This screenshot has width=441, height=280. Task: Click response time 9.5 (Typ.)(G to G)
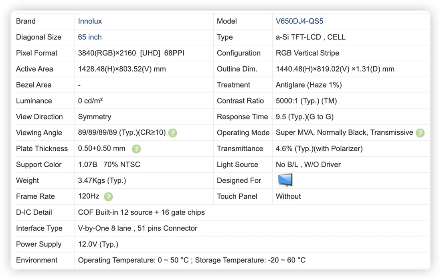pos(305,117)
